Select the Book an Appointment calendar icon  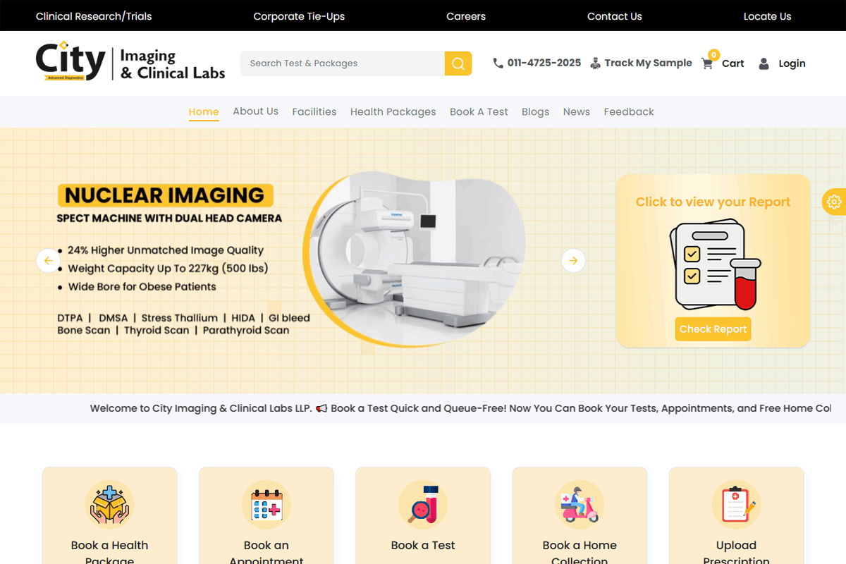click(x=266, y=504)
